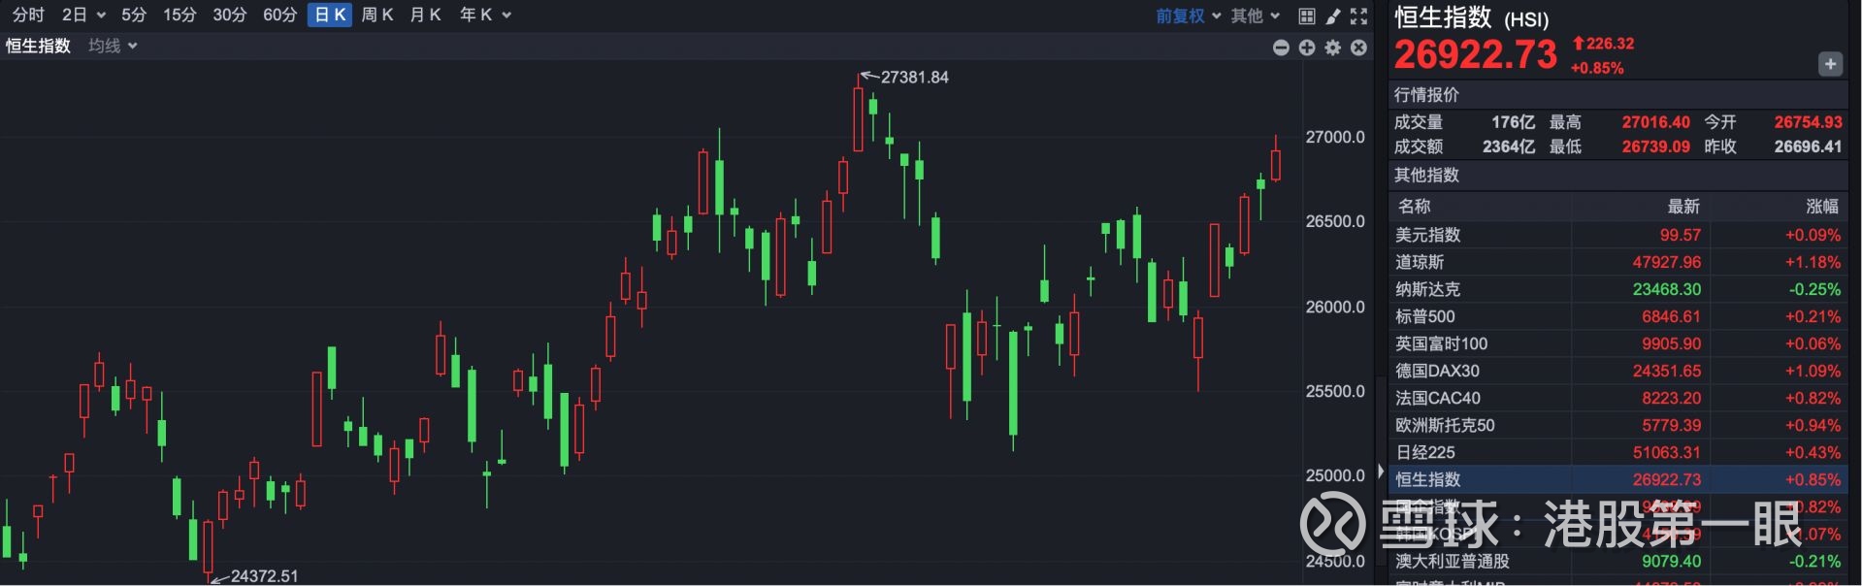Enter fullscreen chart mode
The image size is (1862, 586).
click(x=1358, y=16)
